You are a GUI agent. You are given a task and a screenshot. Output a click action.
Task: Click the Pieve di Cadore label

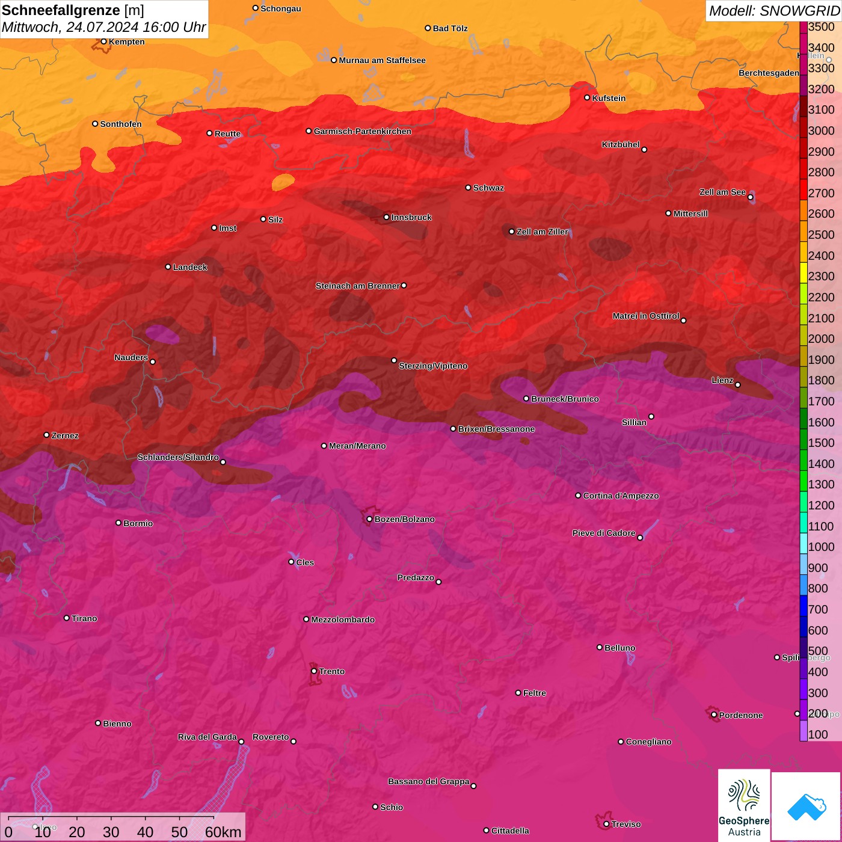coord(604,533)
